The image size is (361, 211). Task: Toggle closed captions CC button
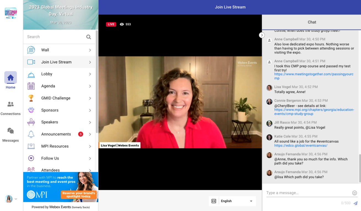(x=214, y=201)
